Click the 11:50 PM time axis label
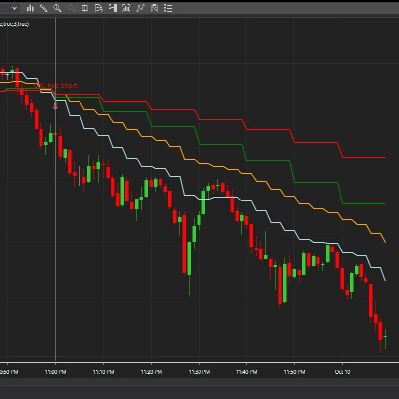This screenshot has width=399, height=399. (x=294, y=372)
